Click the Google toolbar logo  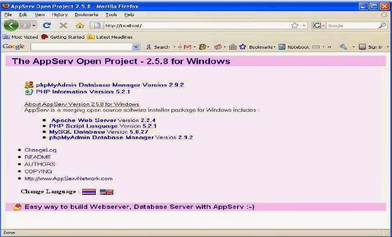(14, 47)
